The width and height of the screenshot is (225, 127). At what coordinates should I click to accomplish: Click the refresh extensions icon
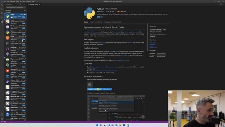click(x=20, y=4)
